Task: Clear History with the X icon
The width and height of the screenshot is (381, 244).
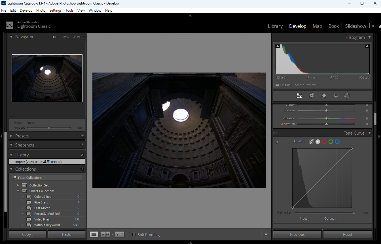Action: pos(82,155)
